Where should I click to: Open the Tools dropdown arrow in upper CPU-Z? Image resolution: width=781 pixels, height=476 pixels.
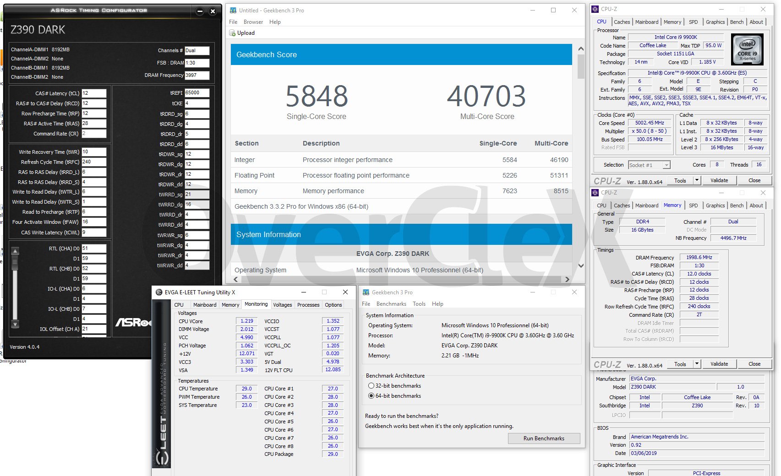pos(697,180)
